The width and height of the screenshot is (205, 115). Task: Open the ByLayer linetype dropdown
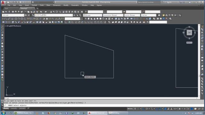point(113,15)
